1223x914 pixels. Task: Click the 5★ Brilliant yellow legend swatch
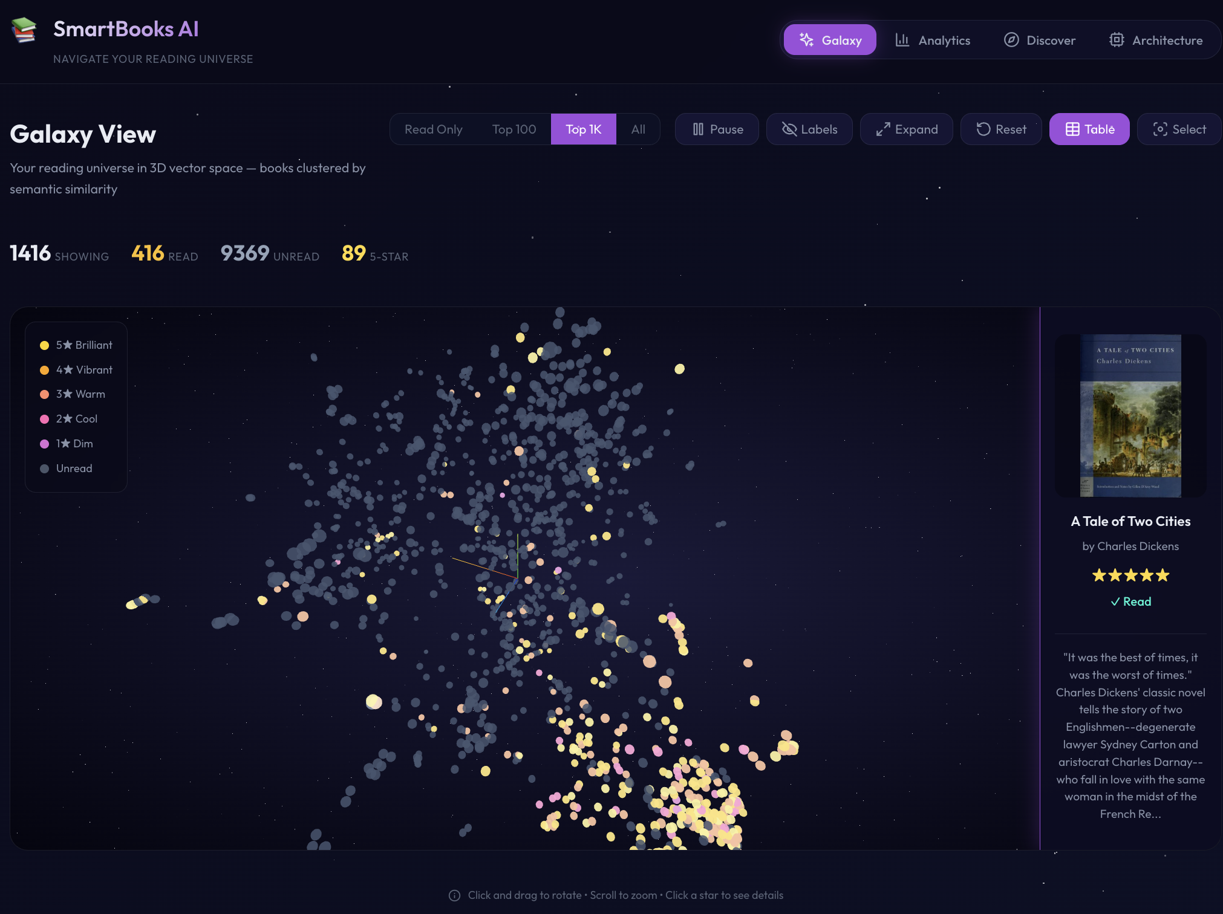click(44, 345)
